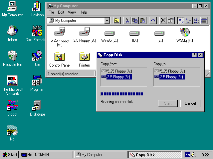The image size is (213, 159).
Task: Click the Undo toolbar icon
Action: point(153,21)
